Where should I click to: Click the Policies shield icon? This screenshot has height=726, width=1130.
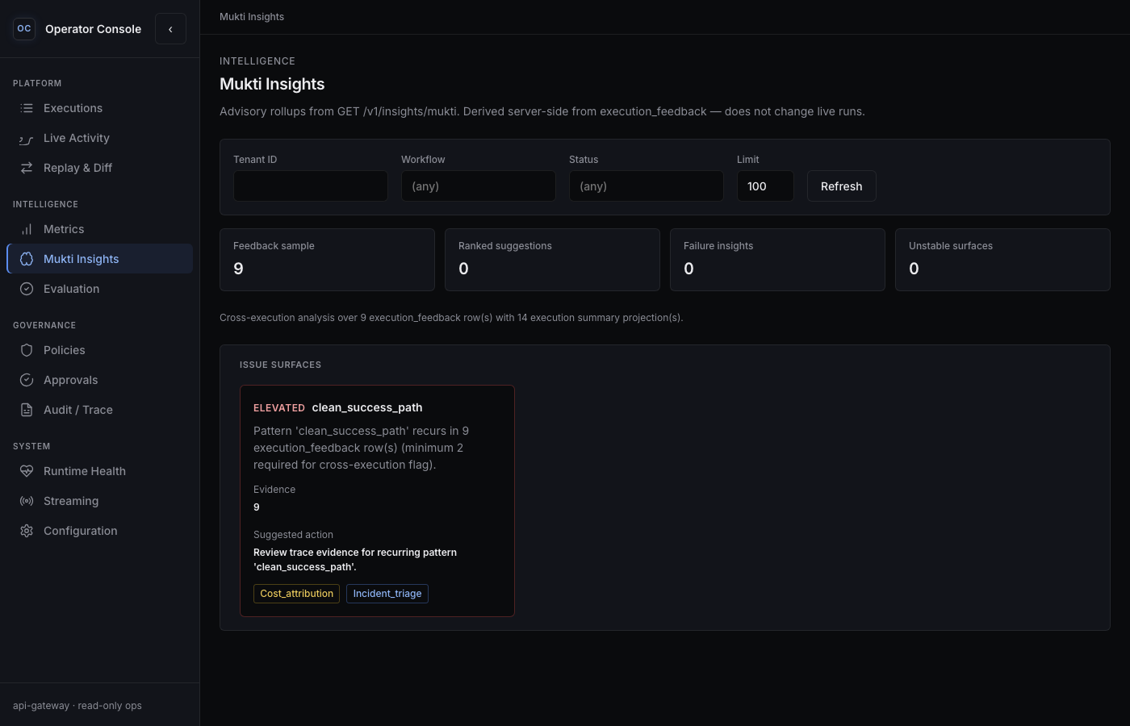click(27, 350)
